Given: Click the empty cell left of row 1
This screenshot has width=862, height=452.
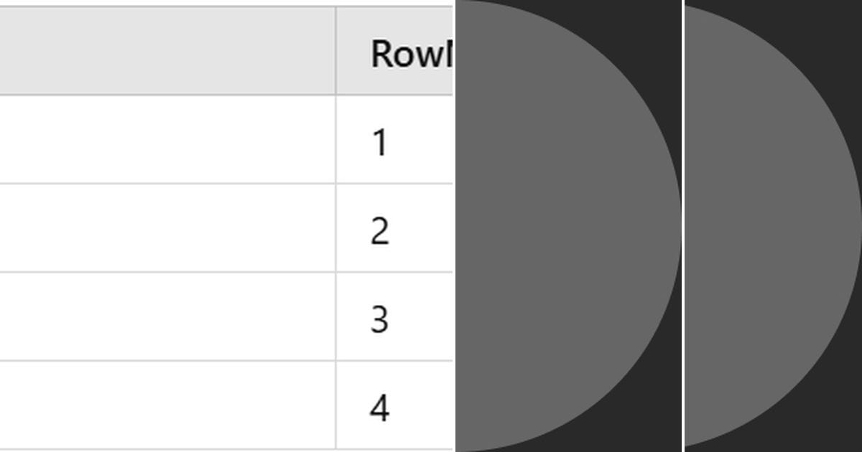Looking at the screenshot, I should [167, 139].
